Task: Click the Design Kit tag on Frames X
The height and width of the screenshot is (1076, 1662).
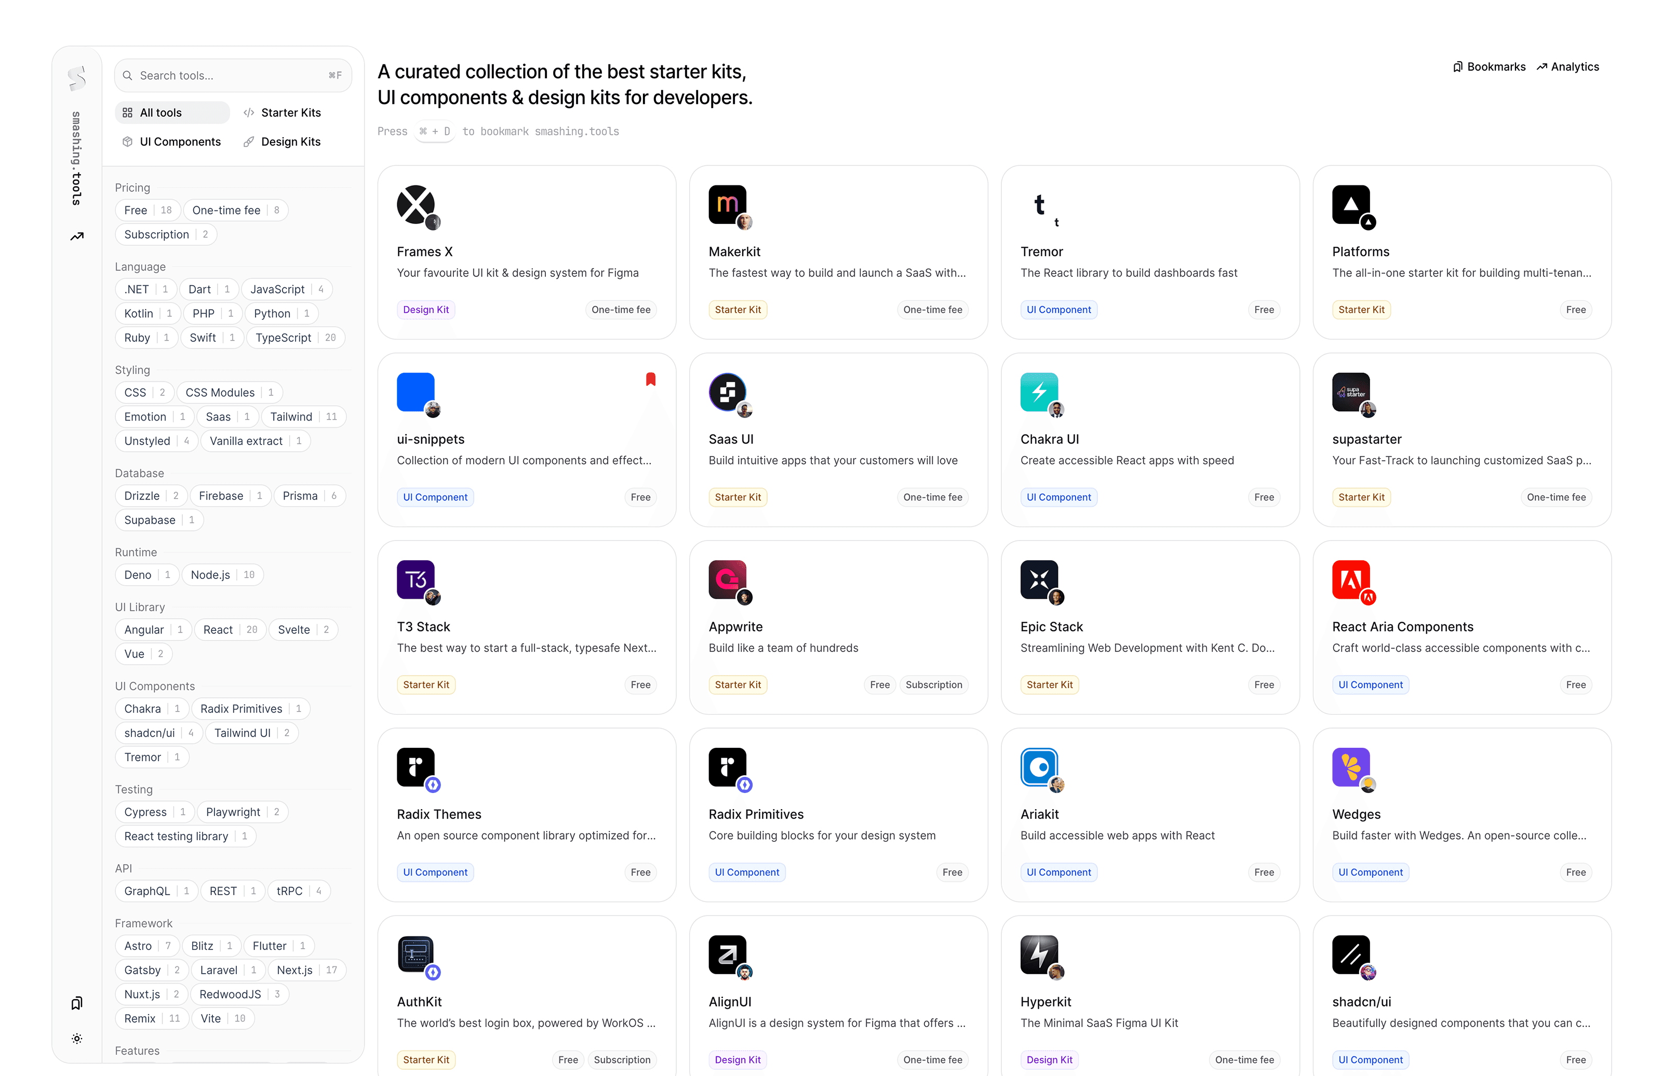Action: [426, 310]
